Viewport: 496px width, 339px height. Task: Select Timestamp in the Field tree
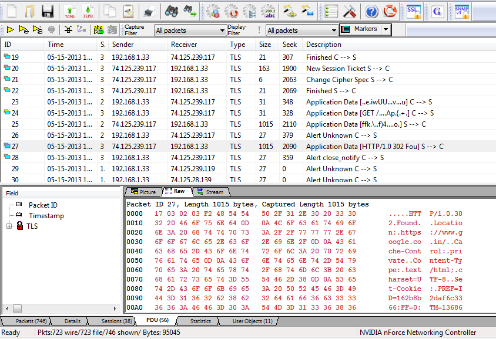coord(46,216)
